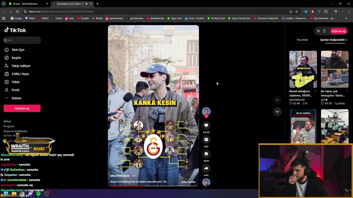Open Spotify from the taskbar
Viewport: 353px width, 198px height.
point(38,194)
